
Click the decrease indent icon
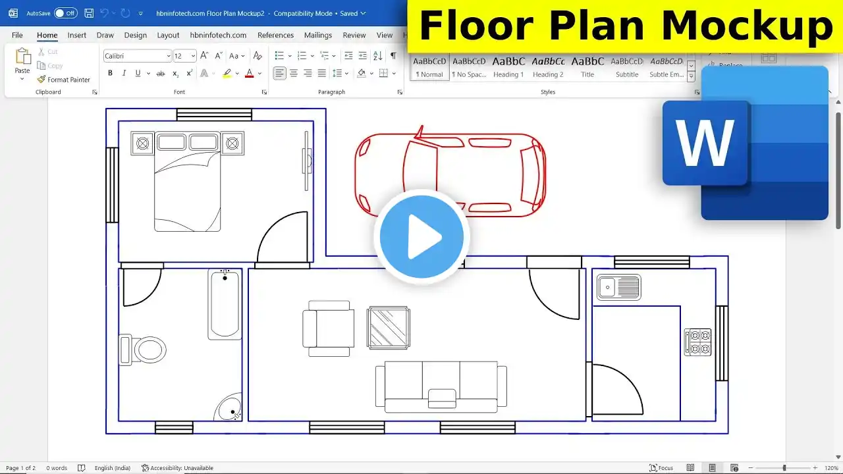point(348,56)
